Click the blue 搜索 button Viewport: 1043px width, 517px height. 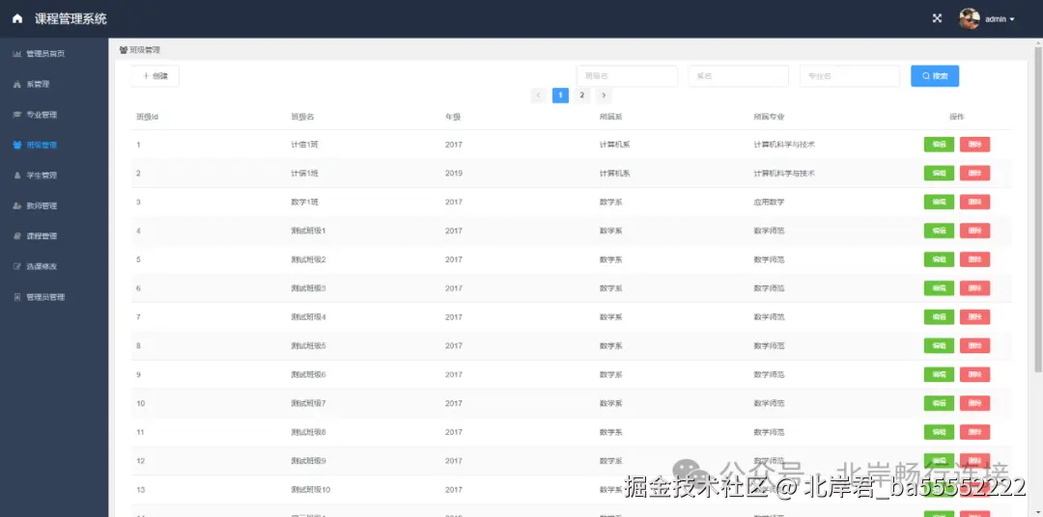(935, 76)
